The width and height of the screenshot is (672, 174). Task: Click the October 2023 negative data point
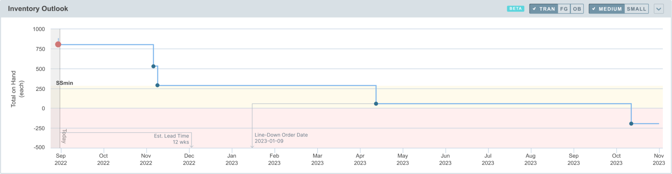pos(631,124)
